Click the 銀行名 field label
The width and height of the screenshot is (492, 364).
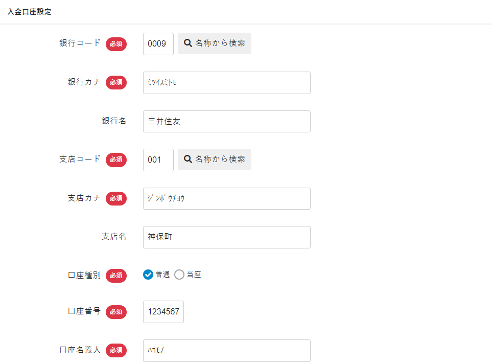click(x=113, y=121)
